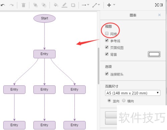This screenshot has width=167, height=130.
Task: Click the undo arrow icon
Action: pos(3,5)
